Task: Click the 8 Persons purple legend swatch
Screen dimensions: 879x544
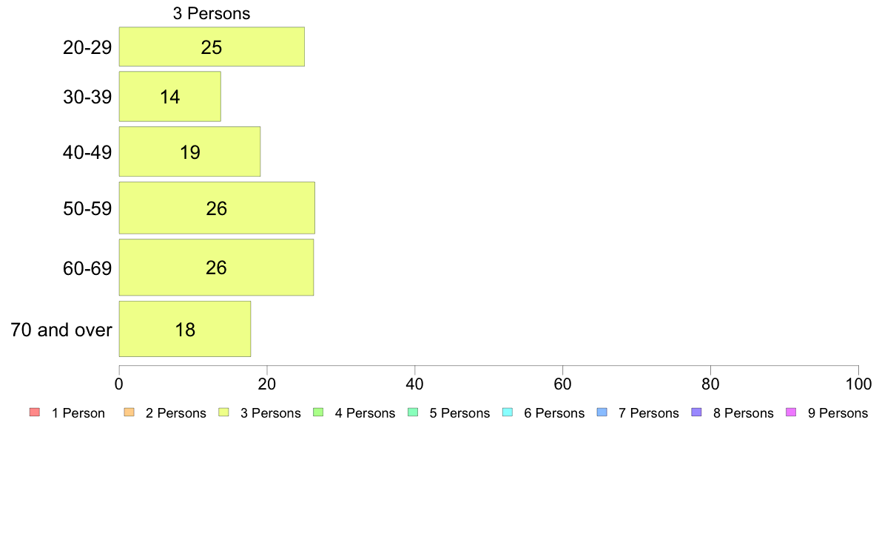Action: [697, 413]
